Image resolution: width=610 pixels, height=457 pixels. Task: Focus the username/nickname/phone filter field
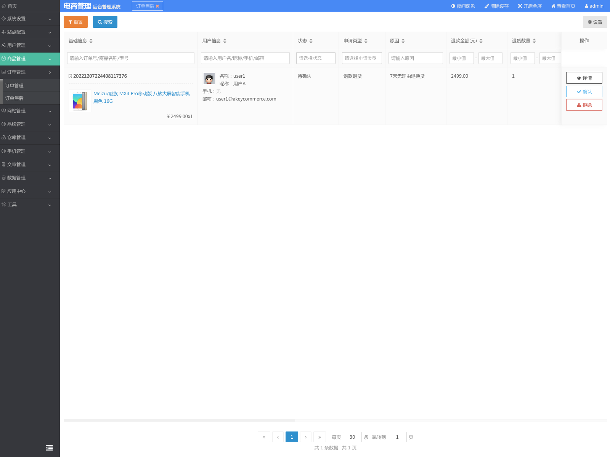coord(245,58)
